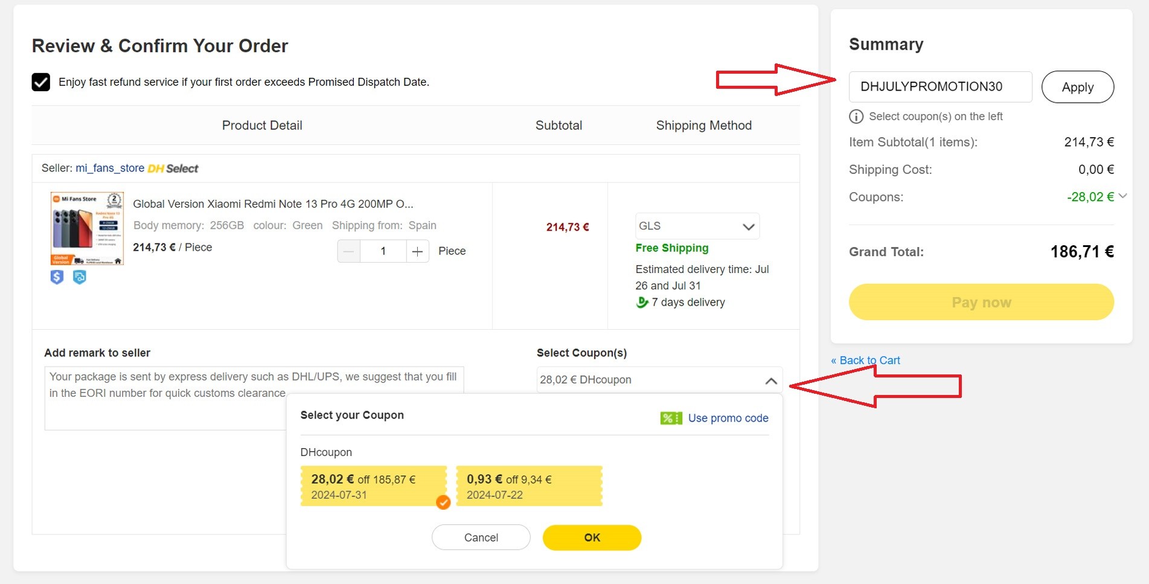Open the mi_fans_store seller page
The height and width of the screenshot is (584, 1149).
pyautogui.click(x=110, y=168)
